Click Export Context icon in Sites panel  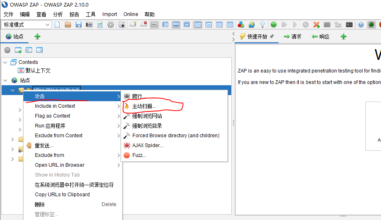coord(39,50)
